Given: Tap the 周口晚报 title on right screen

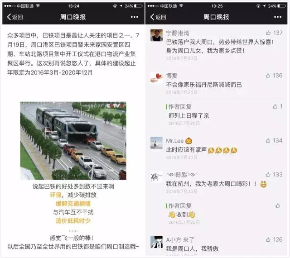Looking at the screenshot, I should [216, 17].
